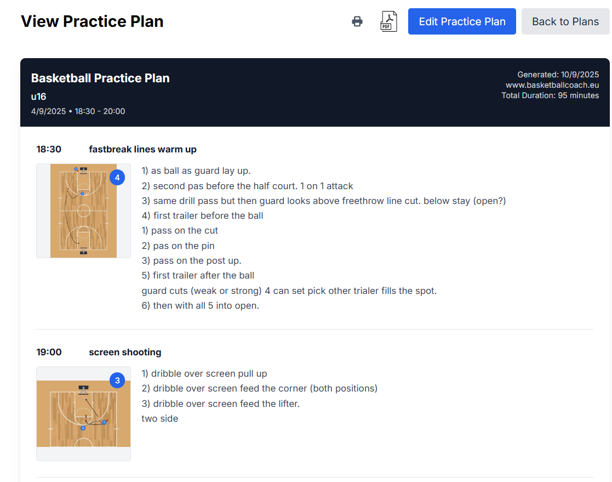
Task: Click the "two side" note text
Action: 159,418
